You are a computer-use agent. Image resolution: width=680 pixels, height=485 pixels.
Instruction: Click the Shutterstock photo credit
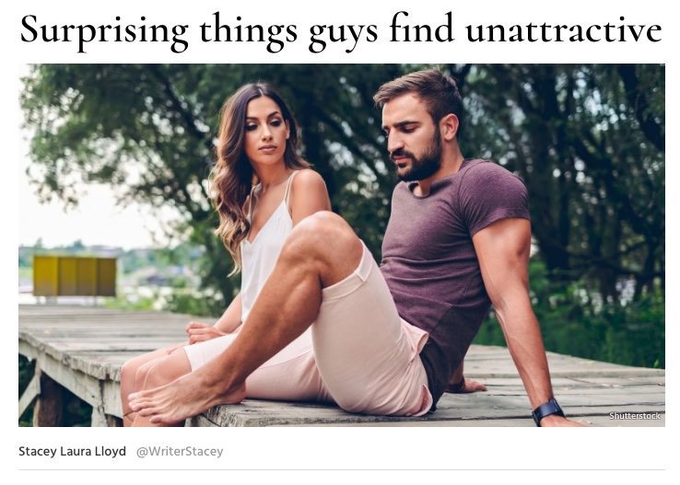pos(635,416)
